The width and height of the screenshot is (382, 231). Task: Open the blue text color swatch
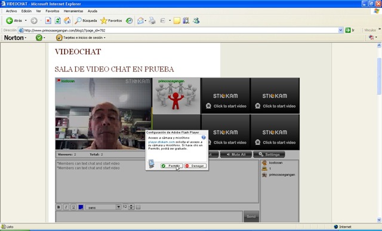pos(81,207)
